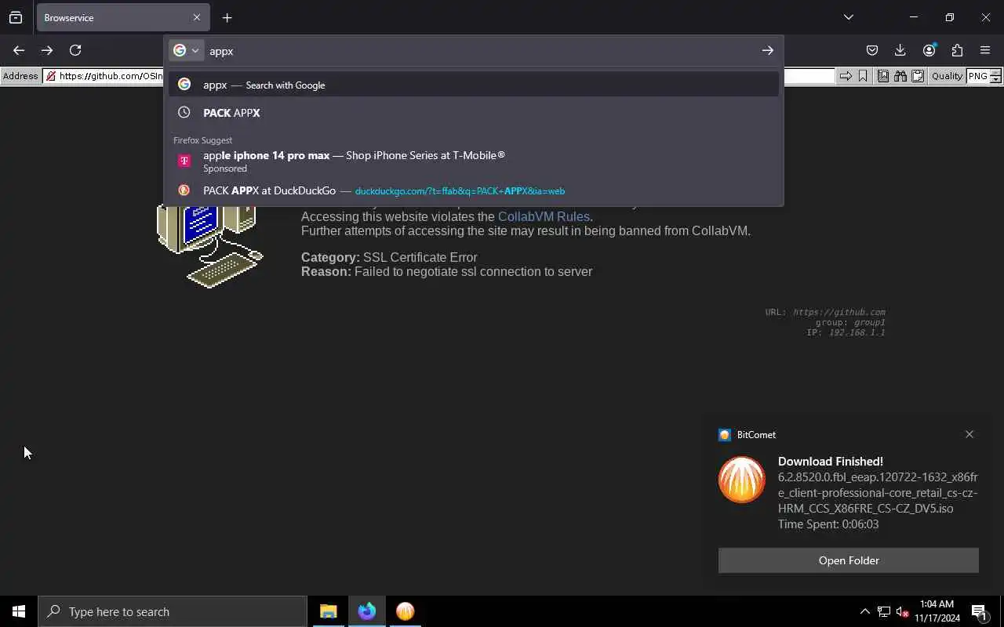This screenshot has height=627, width=1004.
Task: Click the group1 text
Action: [869, 322]
